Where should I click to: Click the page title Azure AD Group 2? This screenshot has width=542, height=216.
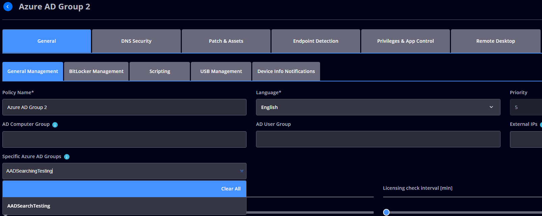(54, 7)
